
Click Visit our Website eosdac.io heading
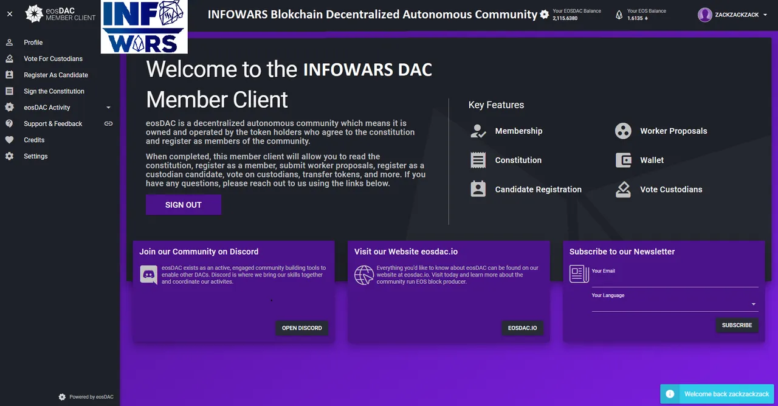[x=406, y=252]
